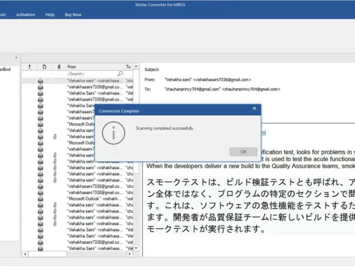Click OK in Conversion Complete dialog
Viewport: 355px width, 266px height.
[x=243, y=152]
